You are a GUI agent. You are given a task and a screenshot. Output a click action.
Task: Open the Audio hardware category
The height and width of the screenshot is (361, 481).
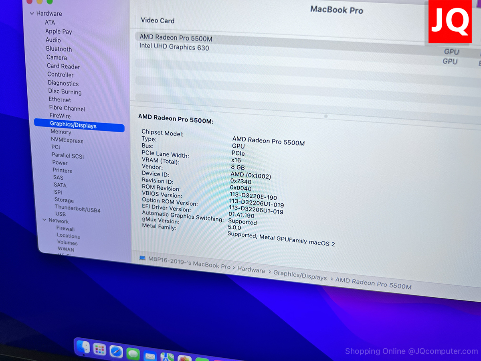point(53,40)
